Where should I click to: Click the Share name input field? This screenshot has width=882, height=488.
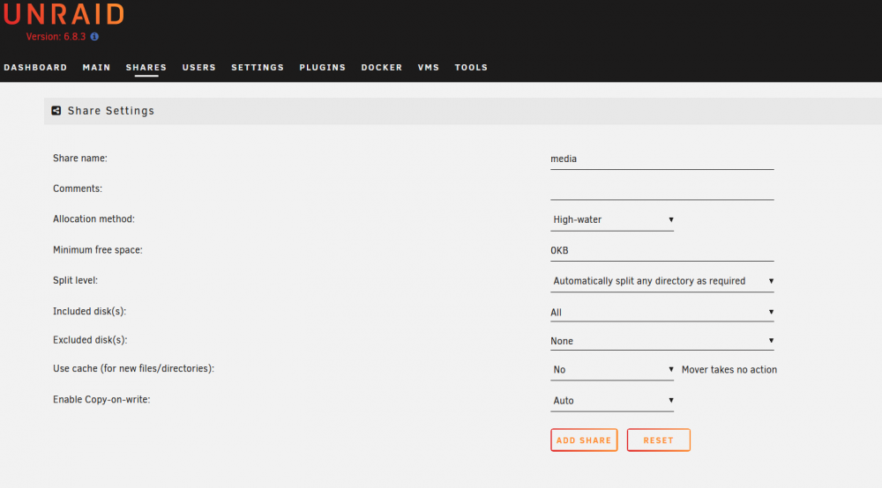pos(662,159)
